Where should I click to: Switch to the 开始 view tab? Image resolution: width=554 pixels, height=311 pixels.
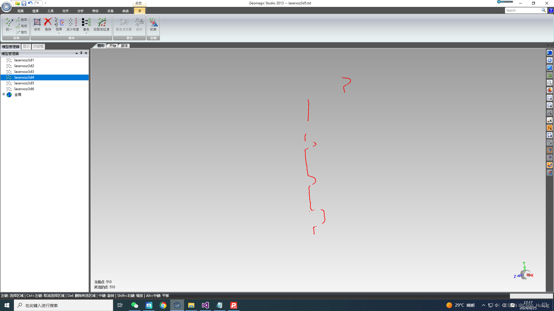coord(113,46)
